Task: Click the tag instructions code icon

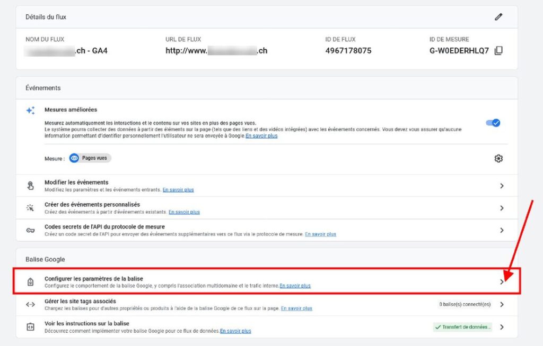Action: click(30, 327)
